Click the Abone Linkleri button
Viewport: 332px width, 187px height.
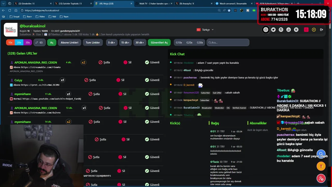(x=70, y=42)
